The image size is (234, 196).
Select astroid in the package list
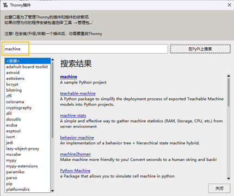click(28, 73)
